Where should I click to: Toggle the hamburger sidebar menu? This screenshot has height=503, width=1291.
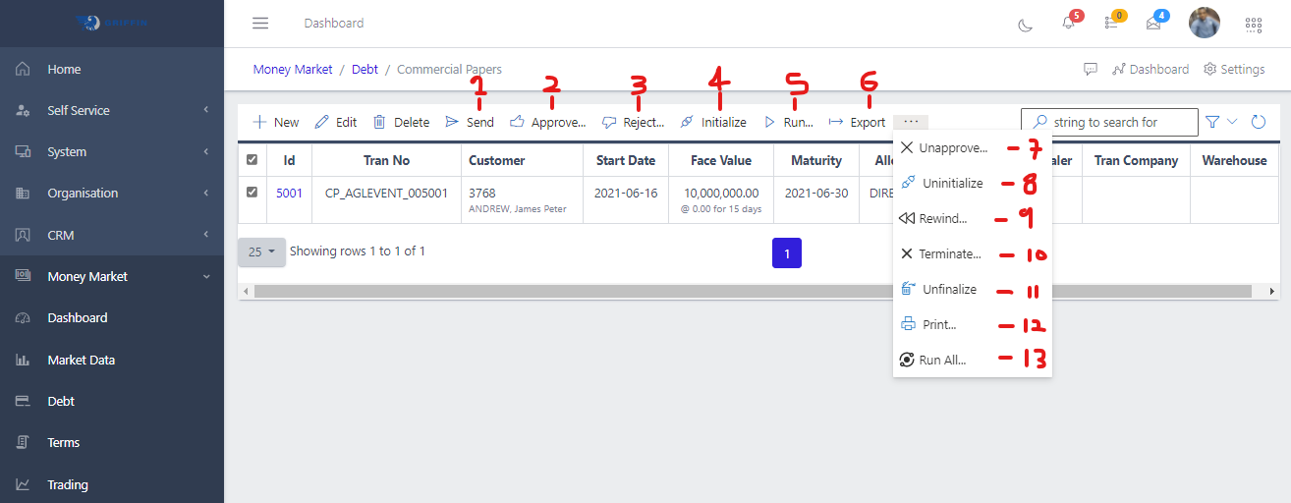coord(259,23)
